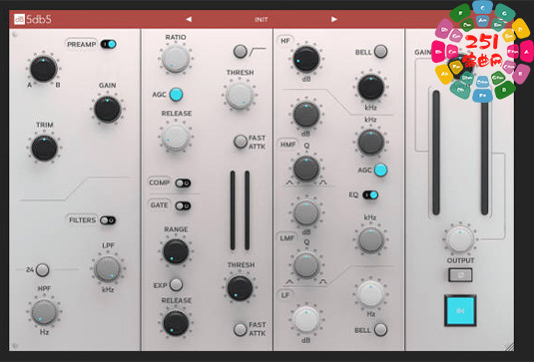
Task: Enable the COMP switch
Action: point(183,183)
